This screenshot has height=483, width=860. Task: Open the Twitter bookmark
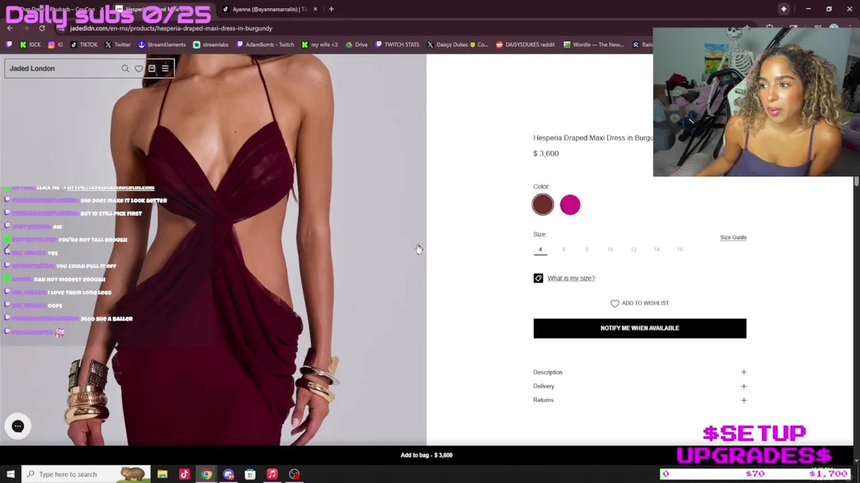tap(118, 45)
